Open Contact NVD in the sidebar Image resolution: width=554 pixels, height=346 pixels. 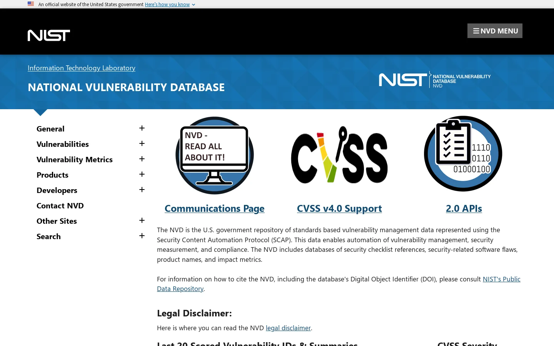point(60,206)
